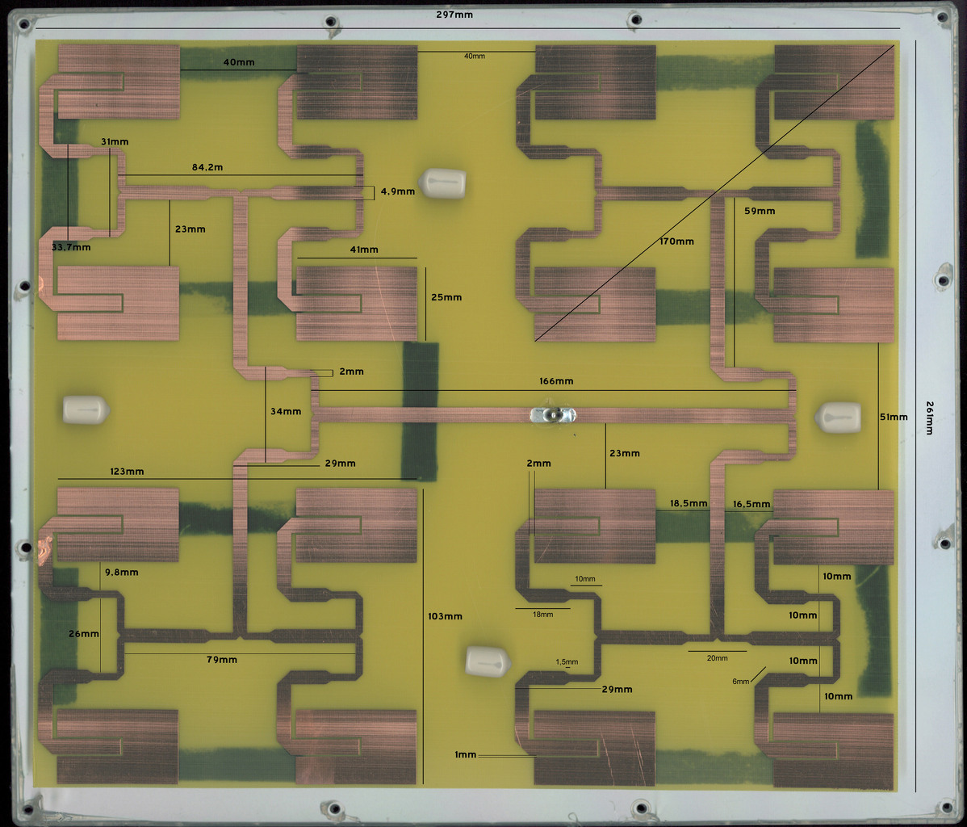Viewport: 967px width, 827px height.
Task: Select the 41mm patch width label
Action: (364, 250)
